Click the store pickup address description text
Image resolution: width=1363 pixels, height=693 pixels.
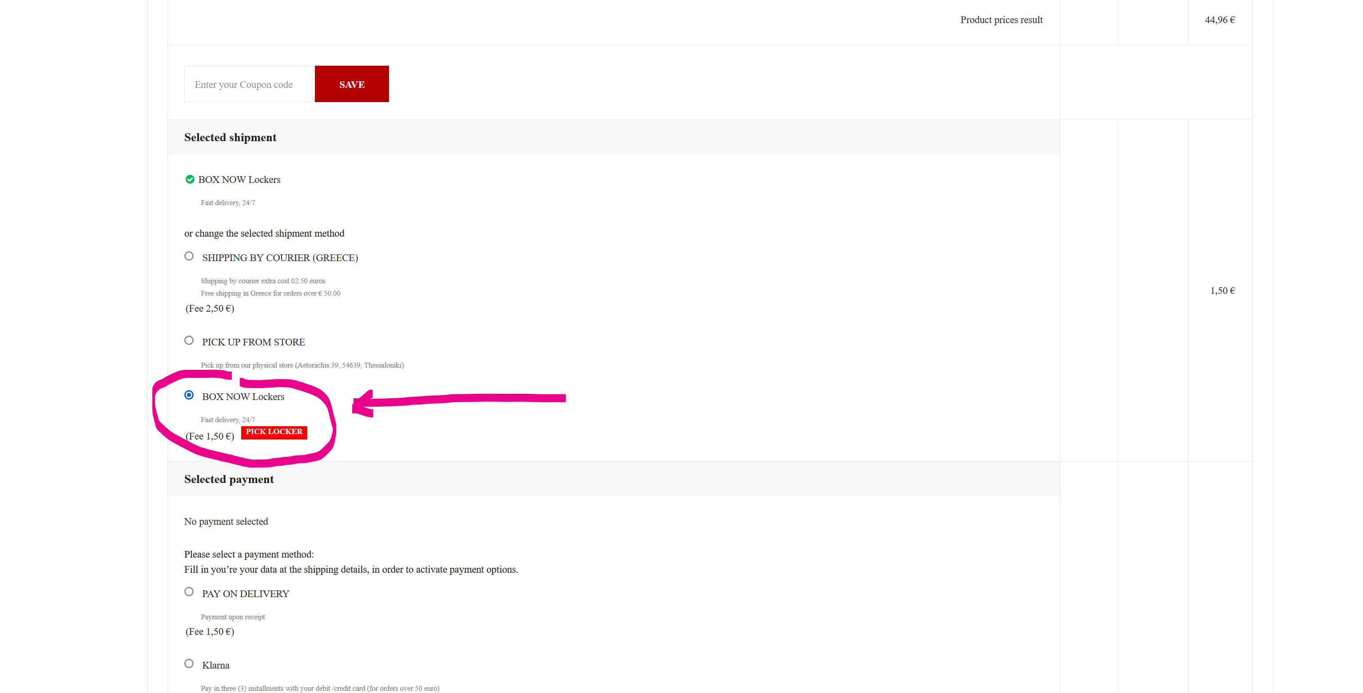pyautogui.click(x=302, y=365)
